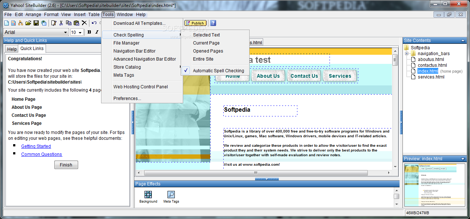Toggle Italic formatting button
This screenshot has height=219, width=470.
pos(97,32)
